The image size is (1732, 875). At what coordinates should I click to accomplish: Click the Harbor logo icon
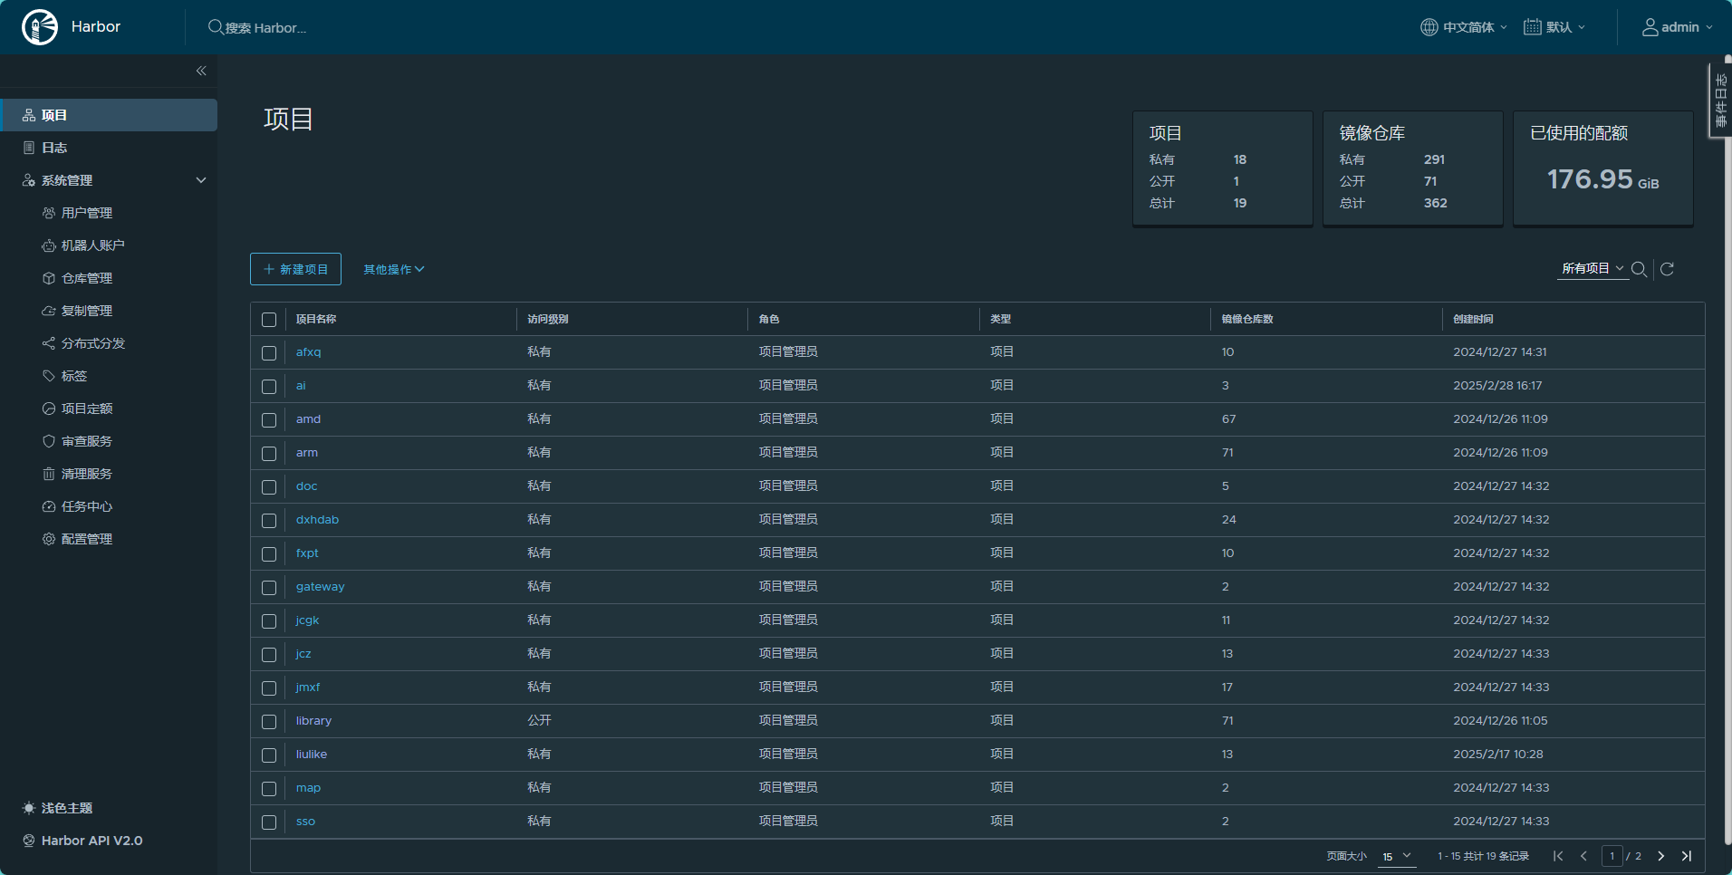pyautogui.click(x=40, y=27)
